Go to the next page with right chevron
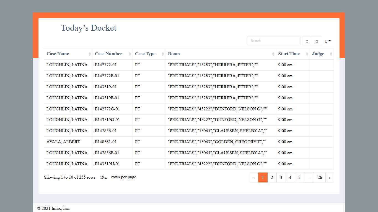Viewport: 378px width, 212px height. (330, 177)
